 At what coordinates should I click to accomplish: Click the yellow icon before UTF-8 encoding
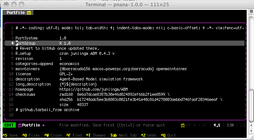tap(183, 125)
